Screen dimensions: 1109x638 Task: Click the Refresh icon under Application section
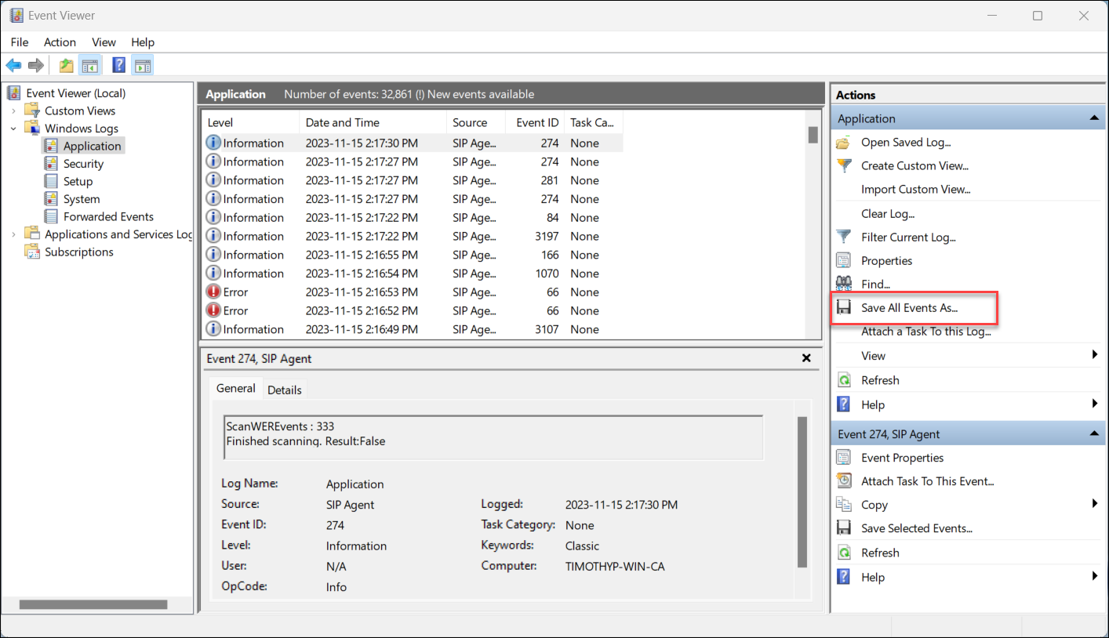[844, 380]
